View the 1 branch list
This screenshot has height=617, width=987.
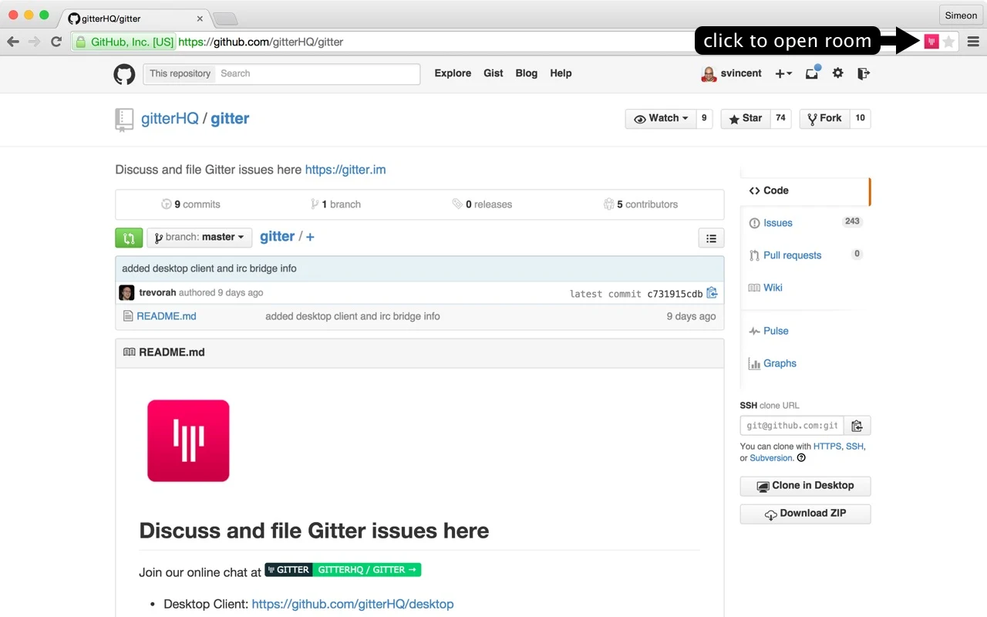click(x=335, y=204)
